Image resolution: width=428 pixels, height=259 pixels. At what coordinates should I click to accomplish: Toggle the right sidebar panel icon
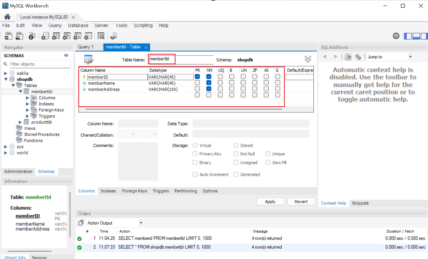pos(424,36)
